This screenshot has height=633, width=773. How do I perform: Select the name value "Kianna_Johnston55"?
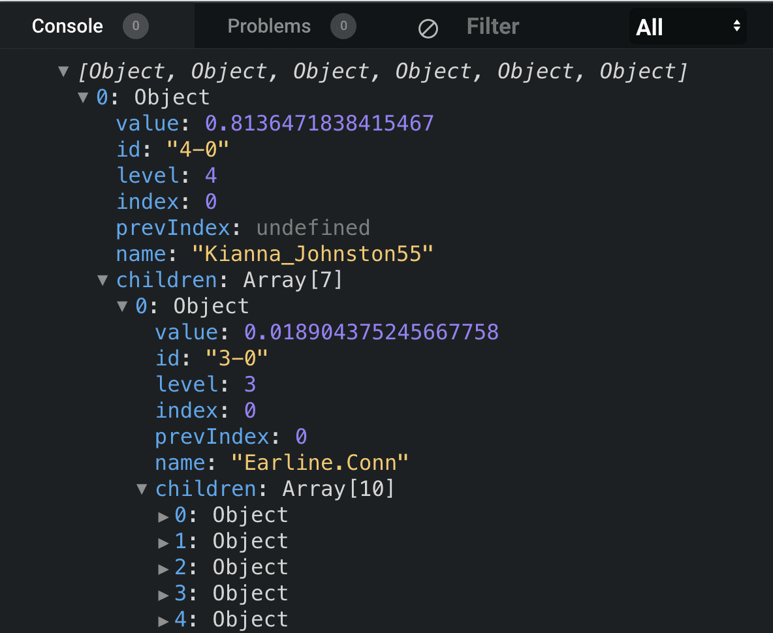click(313, 254)
